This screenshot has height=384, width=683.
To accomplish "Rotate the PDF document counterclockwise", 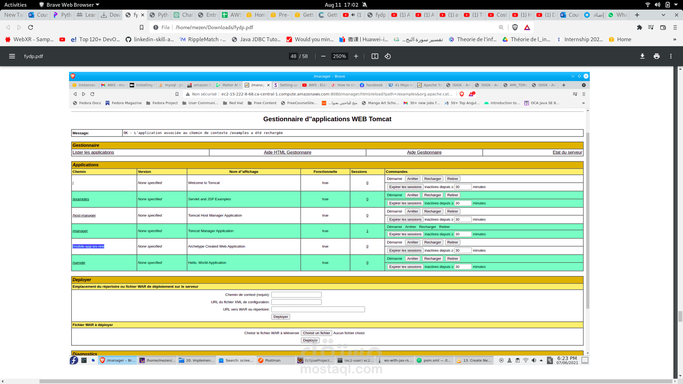I will click(x=388, y=56).
